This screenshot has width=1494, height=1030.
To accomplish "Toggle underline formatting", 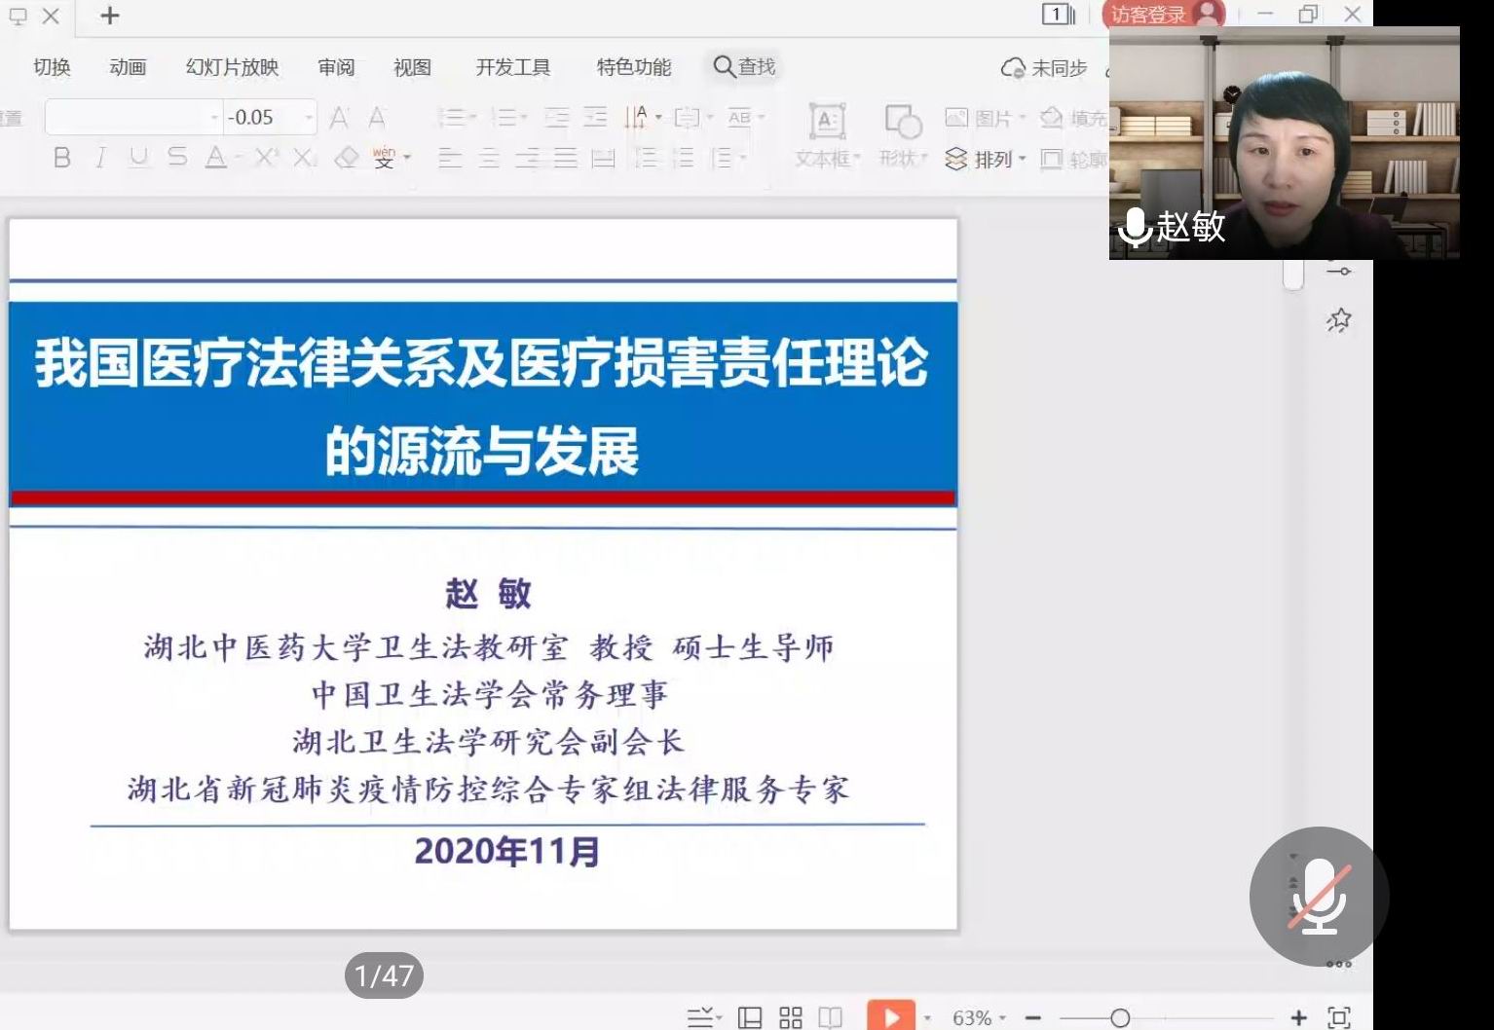I will [138, 157].
